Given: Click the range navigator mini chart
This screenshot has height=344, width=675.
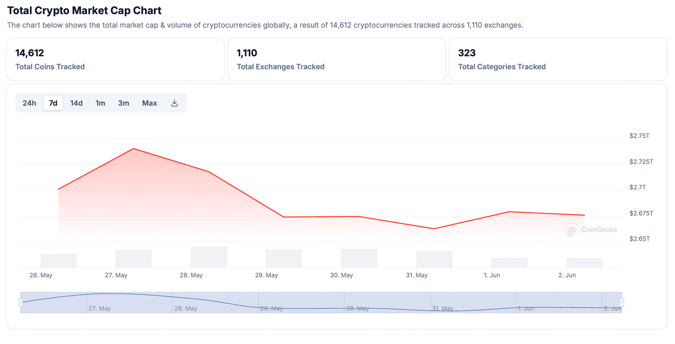Looking at the screenshot, I should (321, 302).
